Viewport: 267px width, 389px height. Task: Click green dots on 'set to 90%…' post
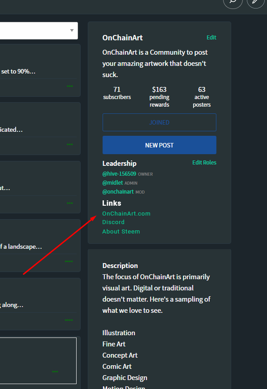[x=70, y=86]
